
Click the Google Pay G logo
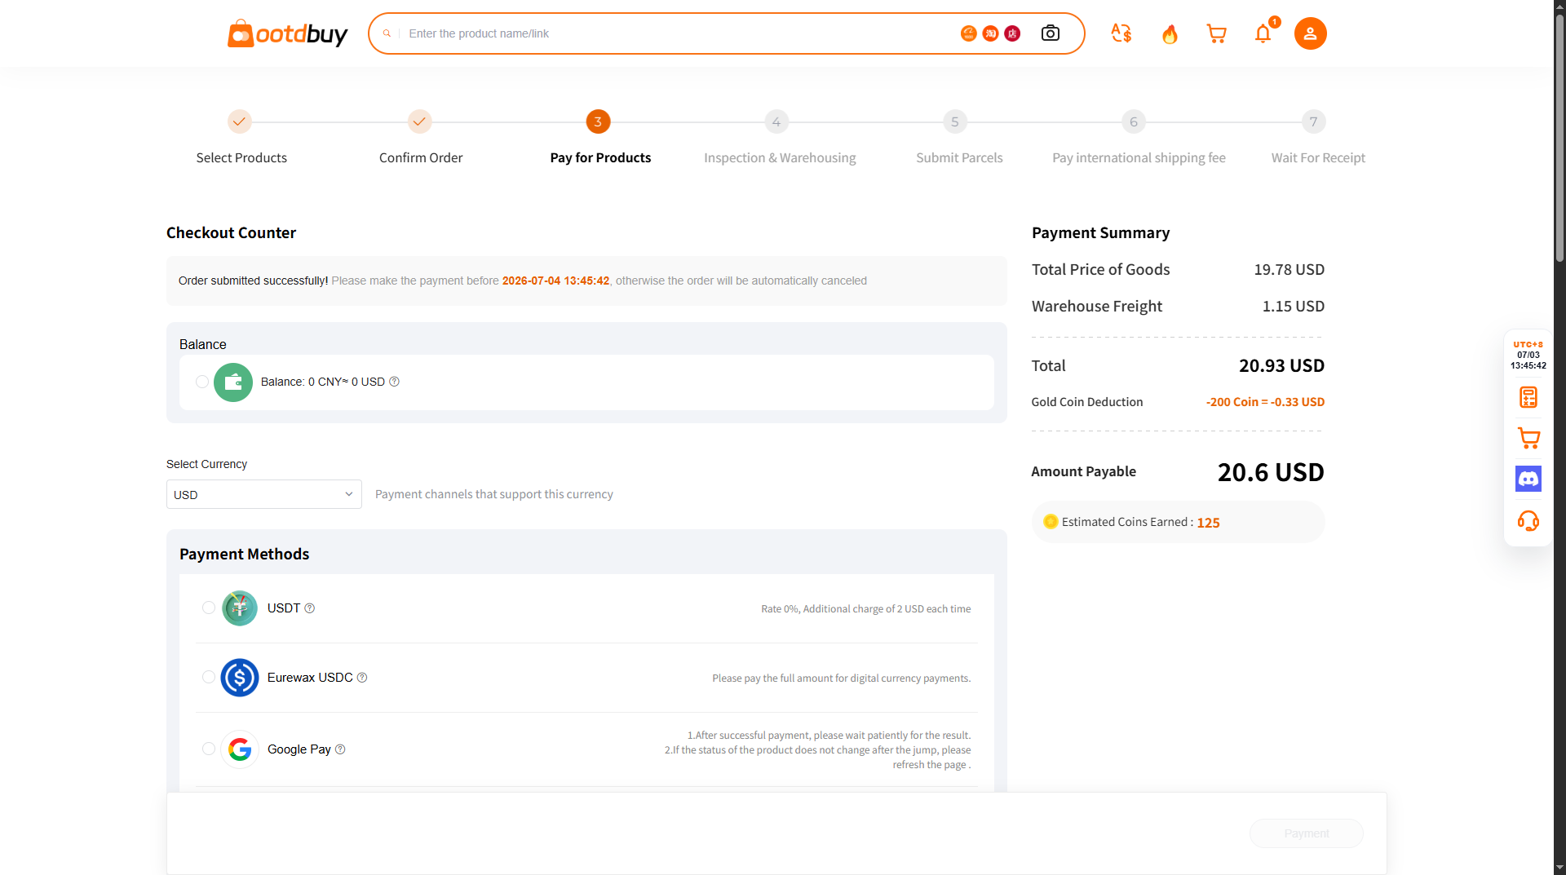[240, 749]
